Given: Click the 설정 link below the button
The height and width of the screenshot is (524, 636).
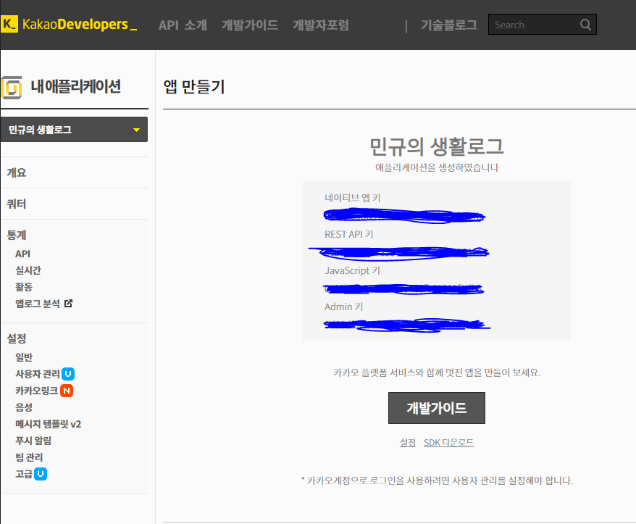Looking at the screenshot, I should [408, 442].
